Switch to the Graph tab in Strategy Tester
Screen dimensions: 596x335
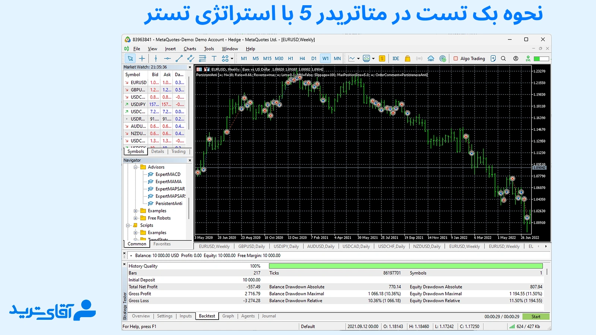pyautogui.click(x=228, y=316)
